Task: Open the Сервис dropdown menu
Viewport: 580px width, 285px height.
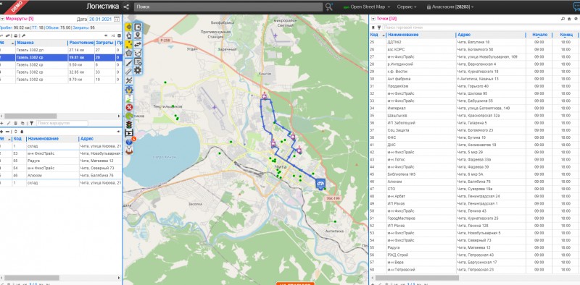Action: coord(407,7)
